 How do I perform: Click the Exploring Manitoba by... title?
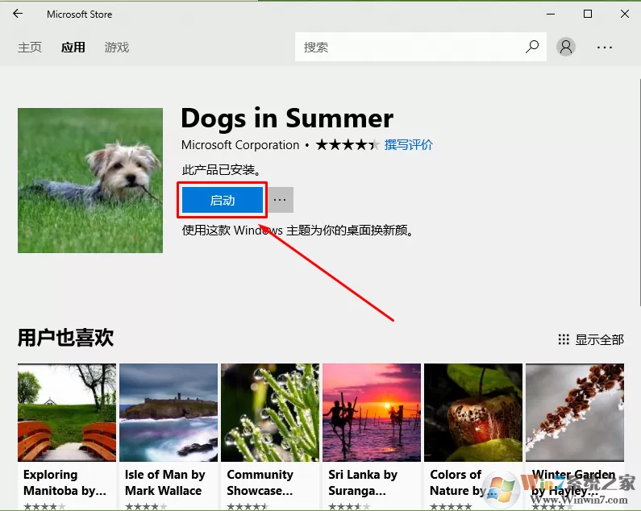[65, 482]
